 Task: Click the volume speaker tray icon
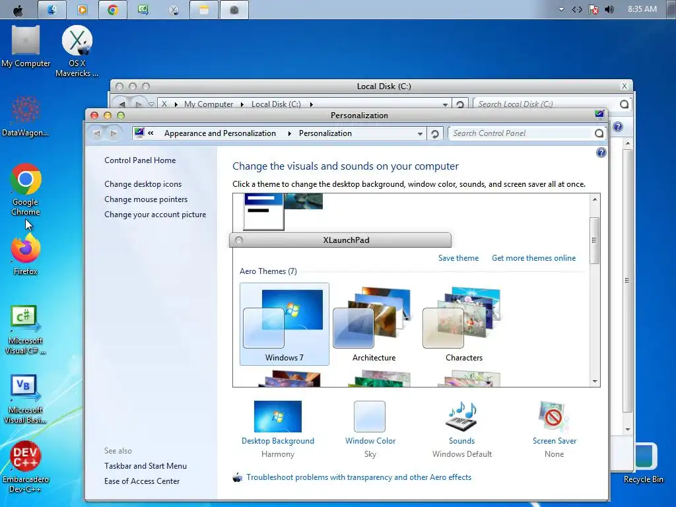pyautogui.click(x=609, y=9)
